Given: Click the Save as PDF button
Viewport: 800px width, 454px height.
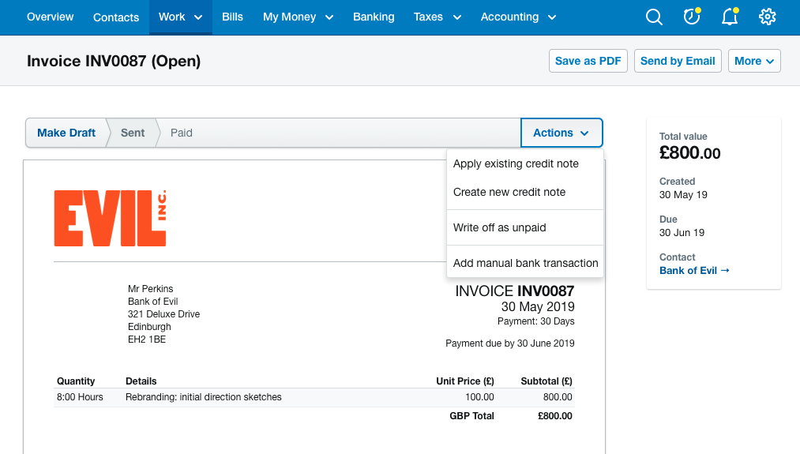Looking at the screenshot, I should [588, 61].
